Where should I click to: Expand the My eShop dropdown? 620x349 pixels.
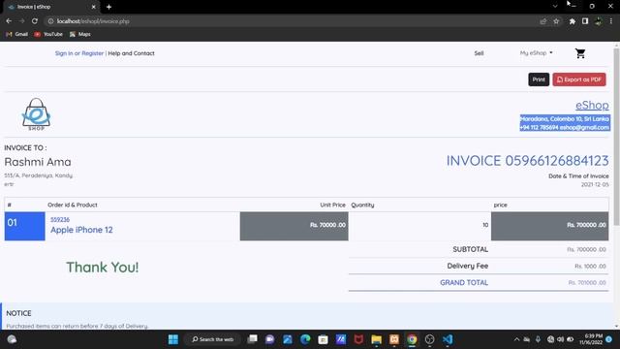click(536, 53)
